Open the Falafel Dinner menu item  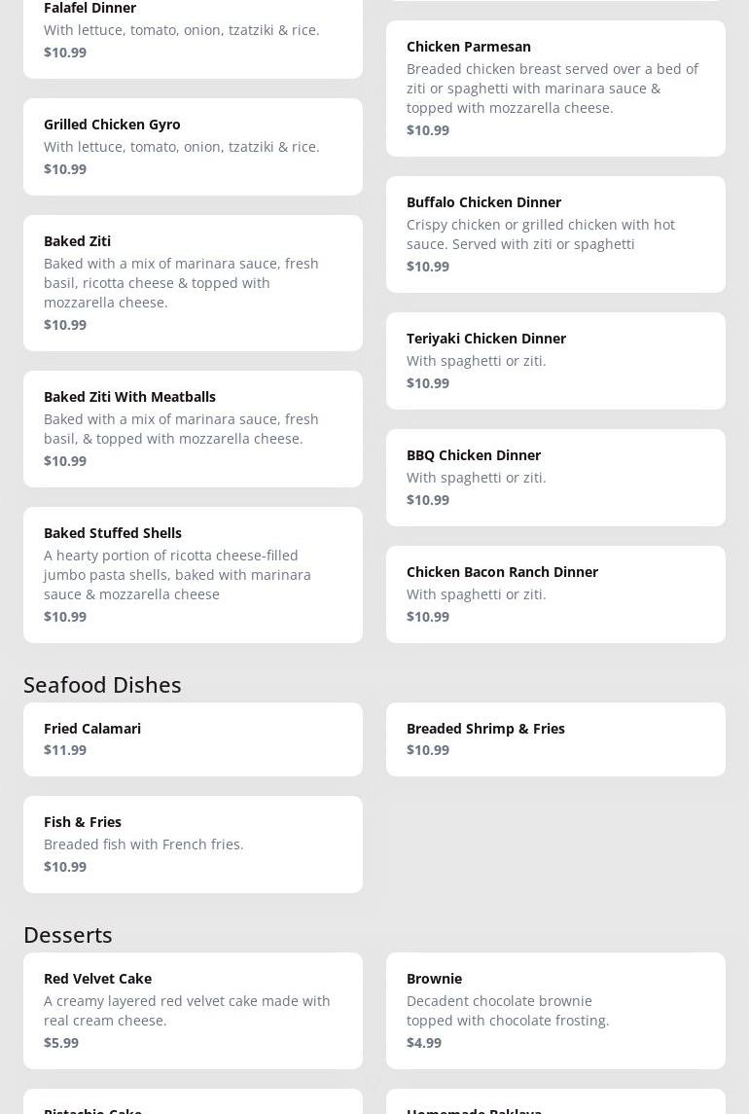193,38
